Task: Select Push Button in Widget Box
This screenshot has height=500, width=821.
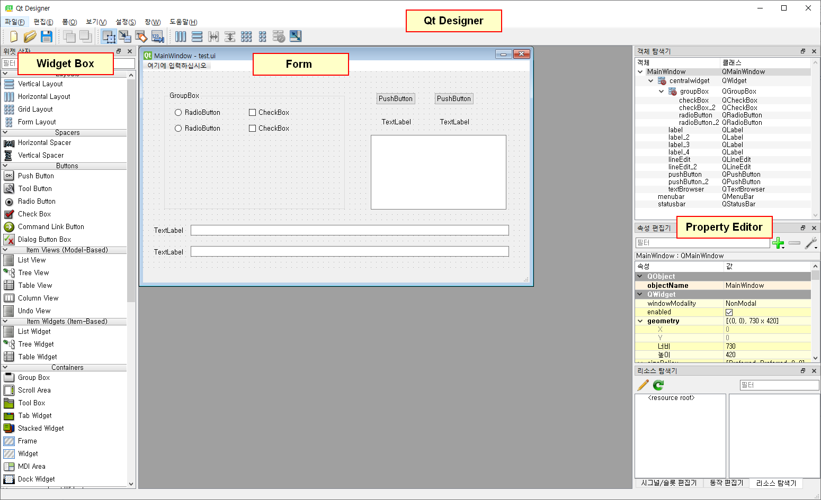Action: (35, 176)
